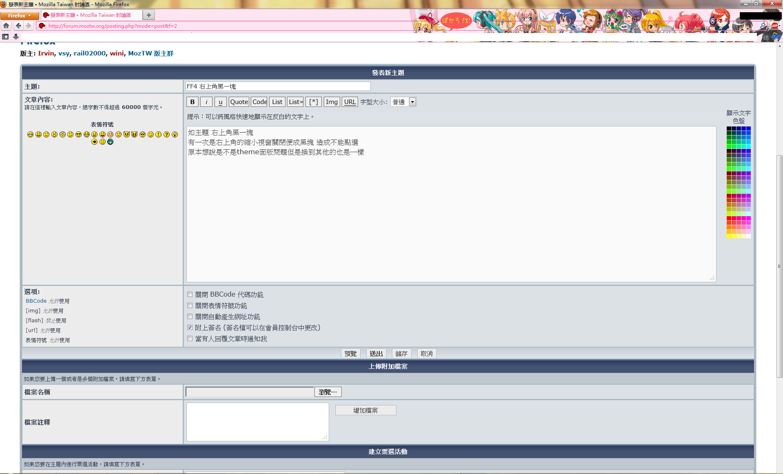Click the subject title input field

point(278,86)
